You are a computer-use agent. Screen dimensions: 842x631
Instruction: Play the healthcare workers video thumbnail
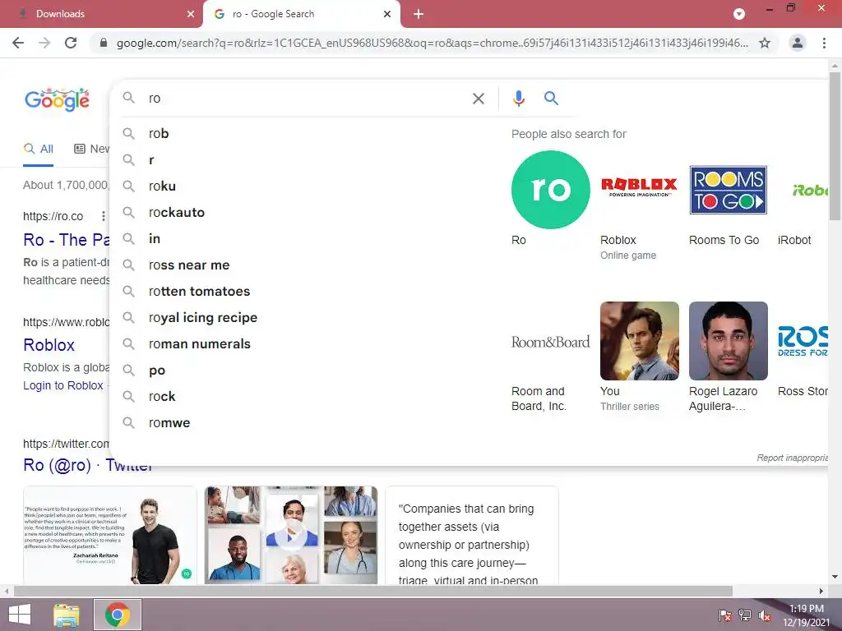(291, 535)
